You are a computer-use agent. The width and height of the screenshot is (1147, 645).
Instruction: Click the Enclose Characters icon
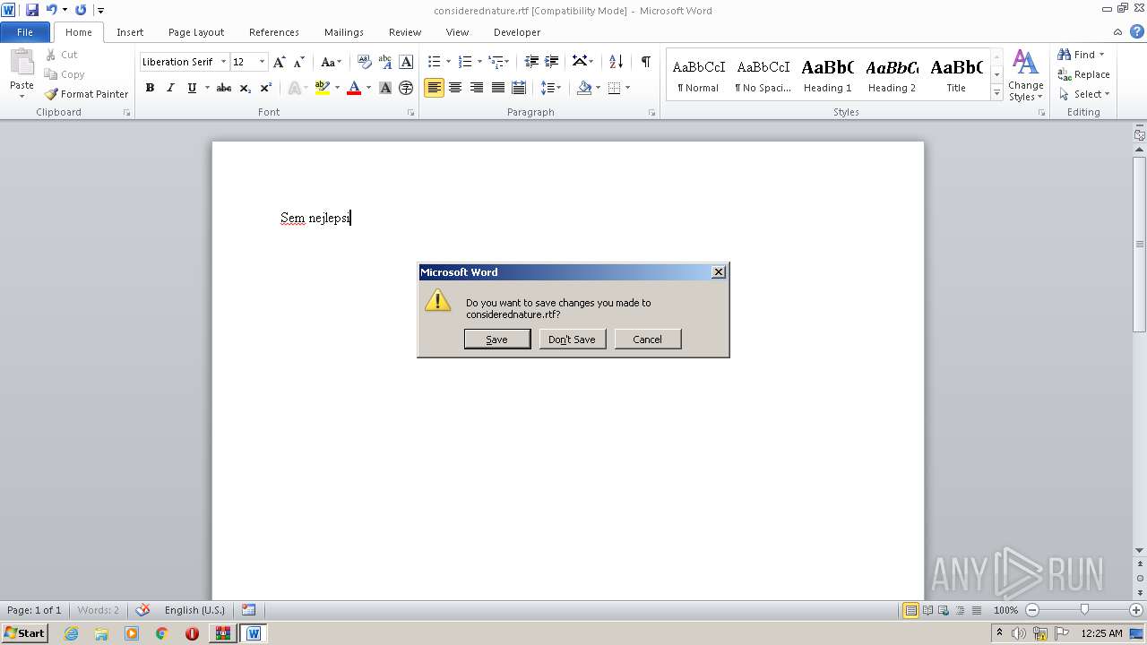pos(406,88)
